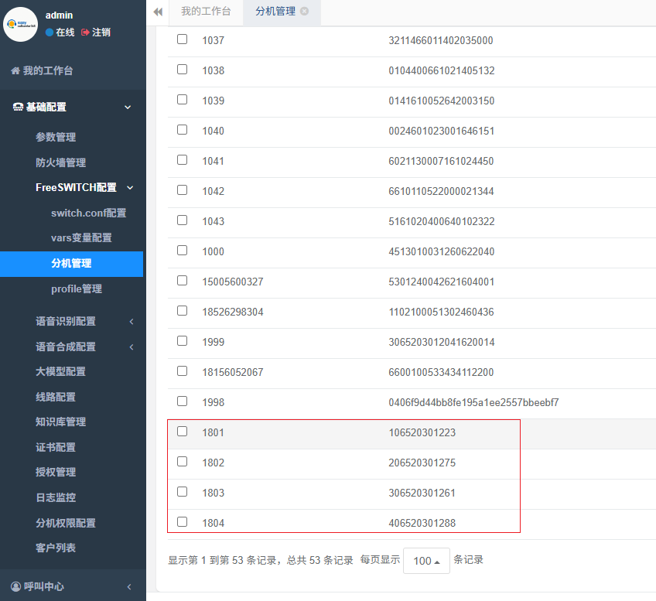Screen dimensions: 656x601
Task: Close the 分机管理 tab
Action: [x=305, y=12]
